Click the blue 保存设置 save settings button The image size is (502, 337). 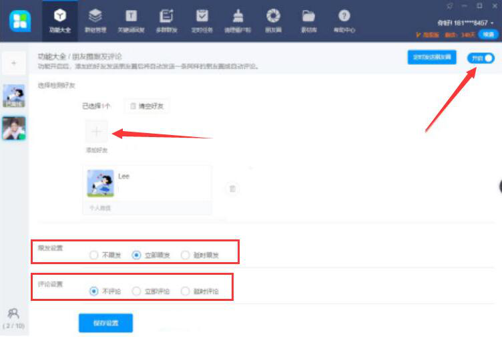click(x=105, y=323)
